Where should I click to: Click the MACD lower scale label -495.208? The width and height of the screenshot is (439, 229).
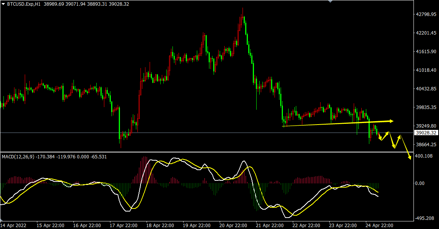[x=425, y=218]
